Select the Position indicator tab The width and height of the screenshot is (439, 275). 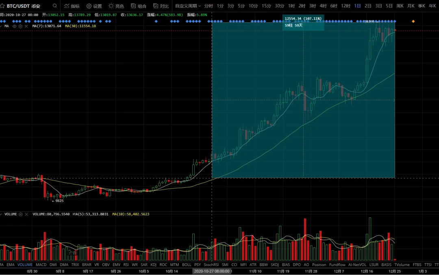coord(319,265)
